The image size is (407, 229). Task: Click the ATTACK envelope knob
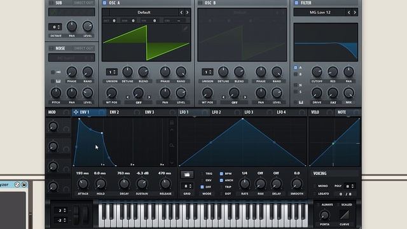coord(83,184)
